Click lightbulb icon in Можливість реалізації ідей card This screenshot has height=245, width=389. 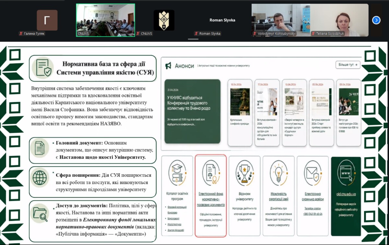[278, 173]
